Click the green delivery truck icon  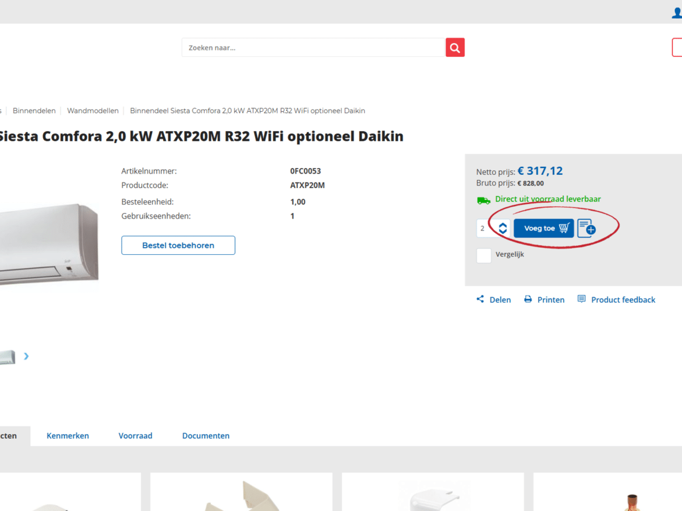click(484, 200)
